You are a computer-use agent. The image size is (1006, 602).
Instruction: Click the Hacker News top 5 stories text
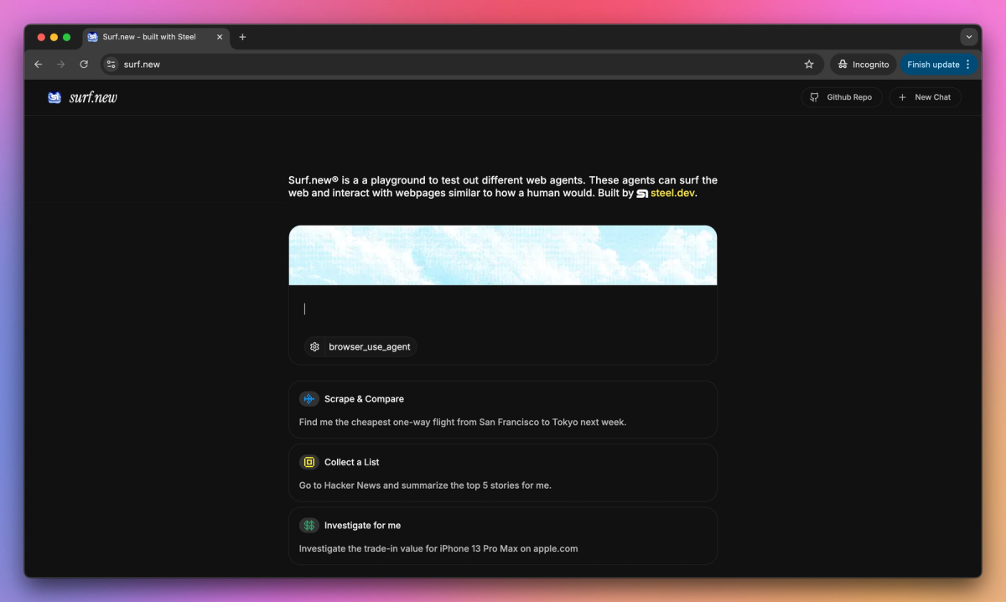(x=425, y=485)
